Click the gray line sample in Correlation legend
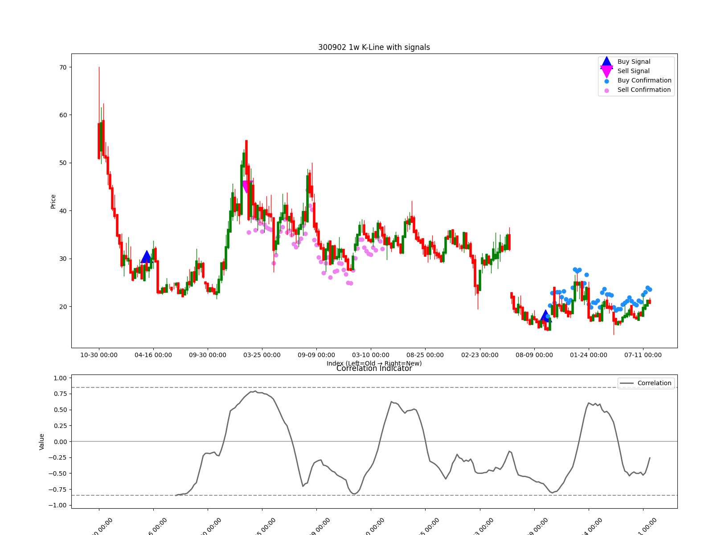The image size is (713, 535). point(626,383)
